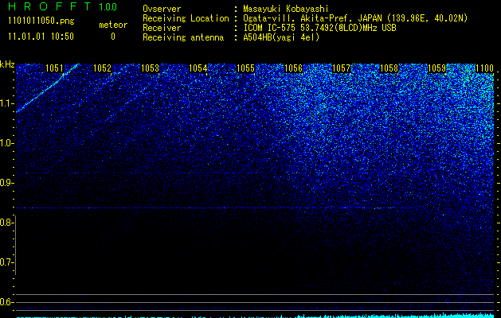The height and width of the screenshot is (318, 501).
Task: Click the A504HB(yagi 4el) antenna text
Action: pyautogui.click(x=281, y=37)
